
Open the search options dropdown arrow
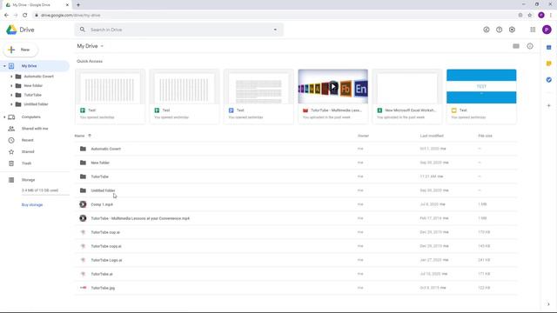tap(275, 30)
